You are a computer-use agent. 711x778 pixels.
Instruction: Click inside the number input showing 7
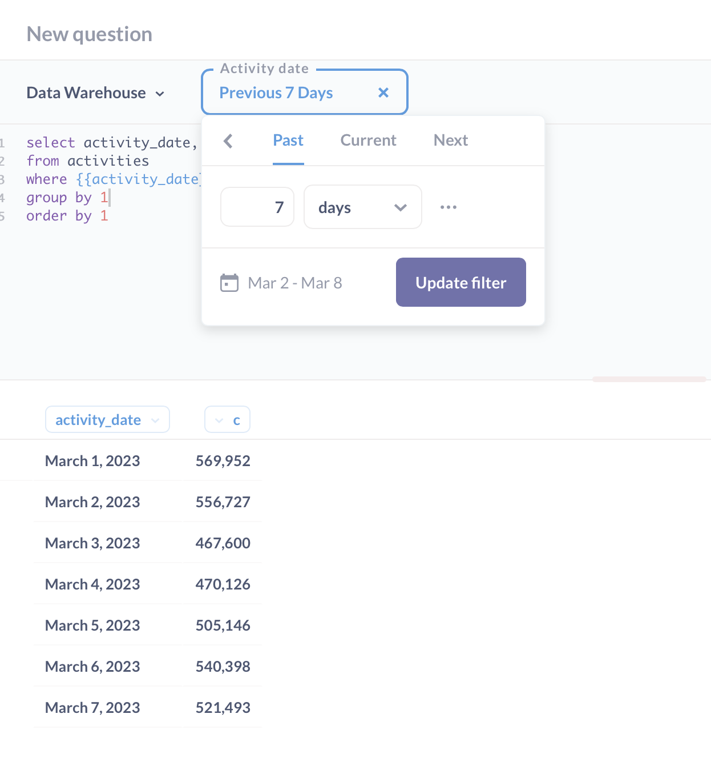click(257, 207)
